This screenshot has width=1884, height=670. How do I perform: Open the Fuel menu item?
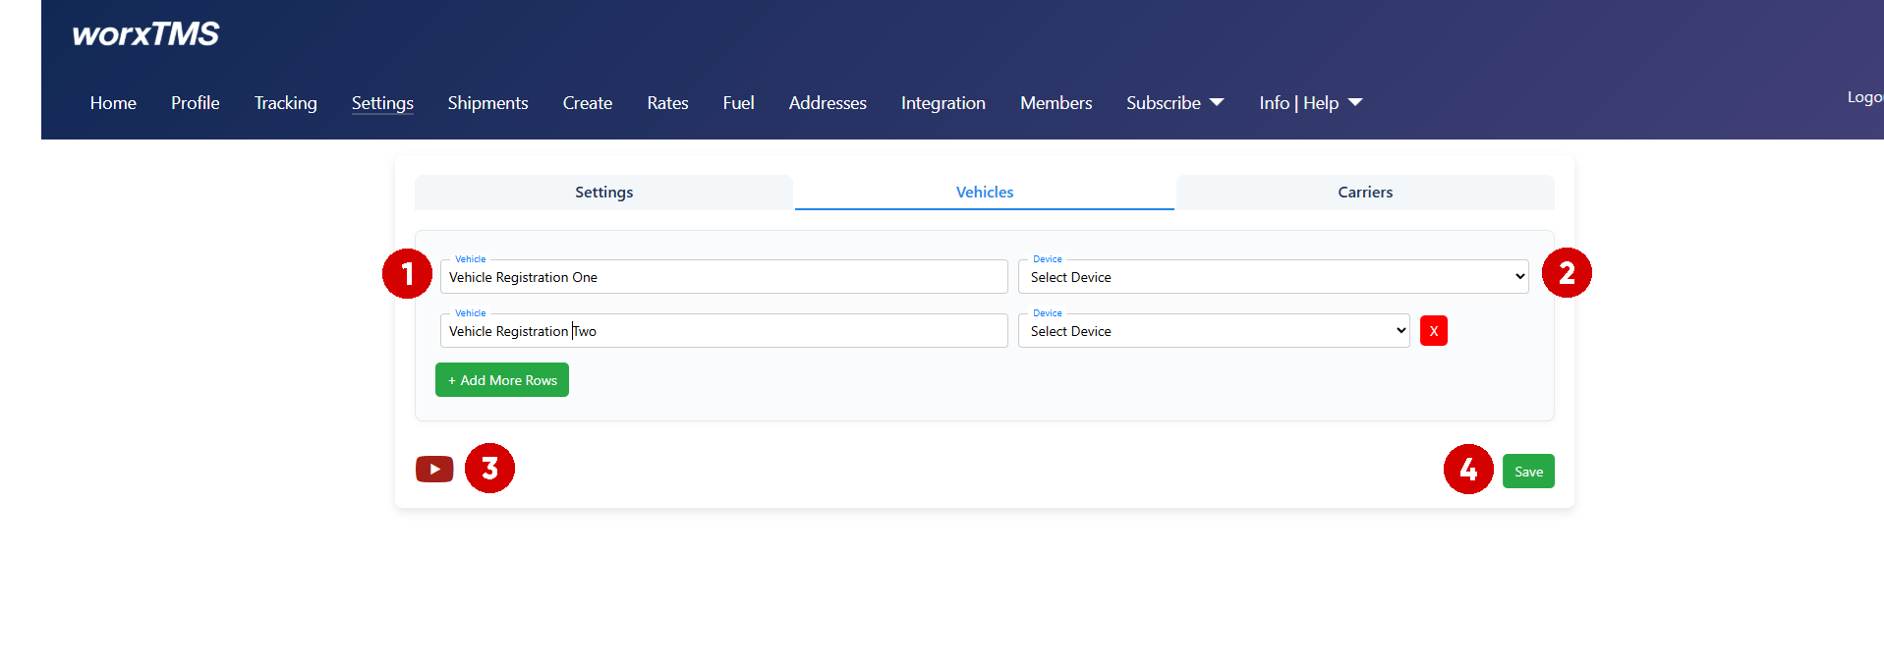[x=738, y=103]
